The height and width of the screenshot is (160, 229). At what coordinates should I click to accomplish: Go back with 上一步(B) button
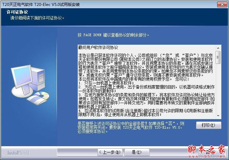coord(110,152)
